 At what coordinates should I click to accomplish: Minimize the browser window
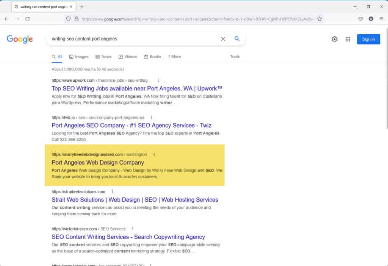[x=355, y=7]
